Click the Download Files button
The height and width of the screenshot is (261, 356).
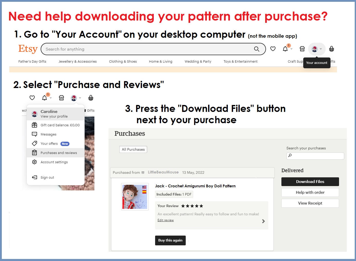click(x=310, y=182)
